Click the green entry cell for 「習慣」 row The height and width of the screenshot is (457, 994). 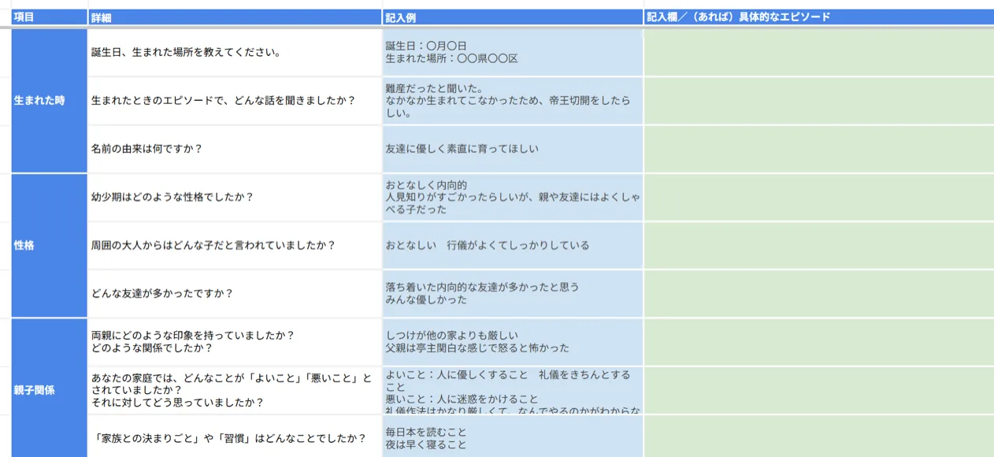tap(819, 437)
